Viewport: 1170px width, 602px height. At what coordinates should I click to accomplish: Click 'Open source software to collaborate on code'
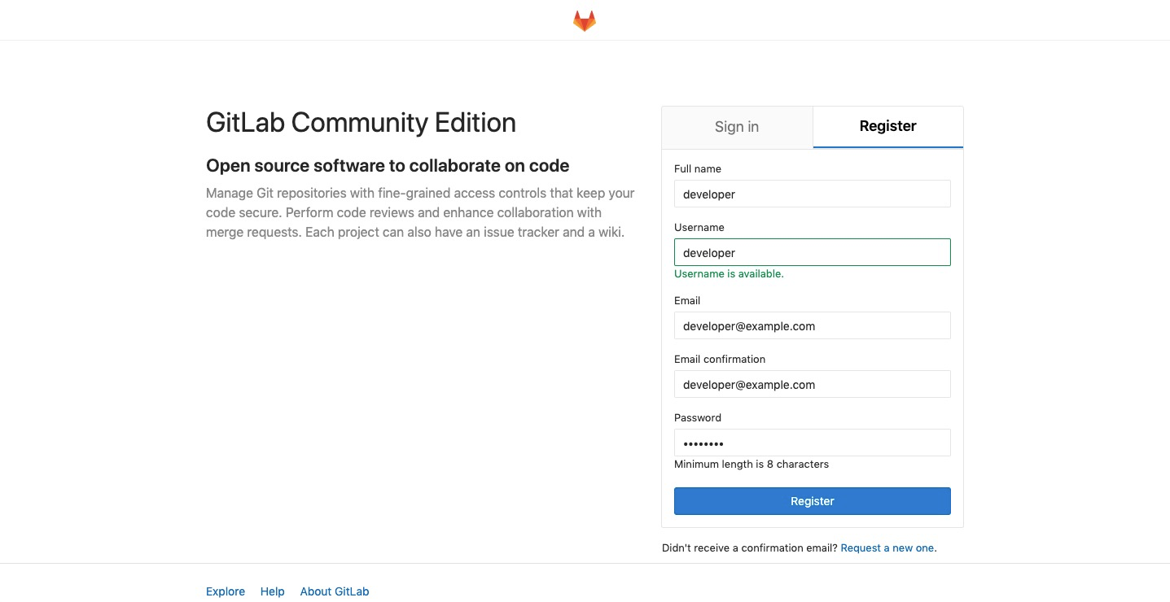[388, 166]
